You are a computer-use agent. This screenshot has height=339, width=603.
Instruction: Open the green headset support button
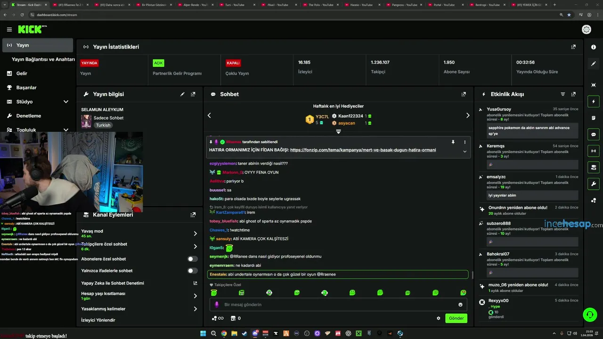tap(589, 314)
